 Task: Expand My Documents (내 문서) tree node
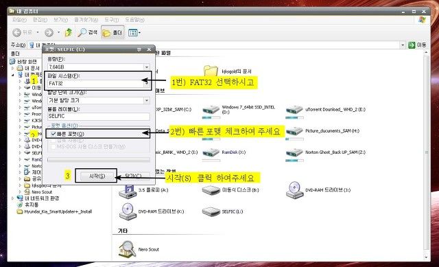coord(12,68)
